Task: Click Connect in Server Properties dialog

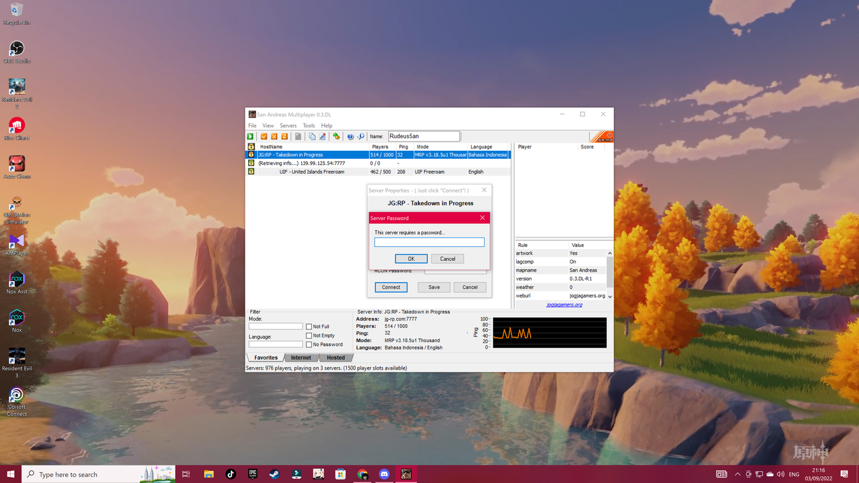Action: point(391,287)
